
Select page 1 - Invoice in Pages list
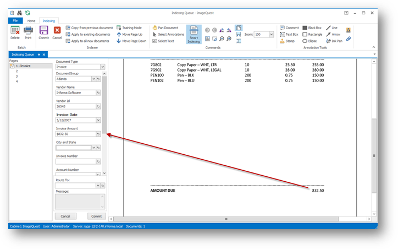30,66
